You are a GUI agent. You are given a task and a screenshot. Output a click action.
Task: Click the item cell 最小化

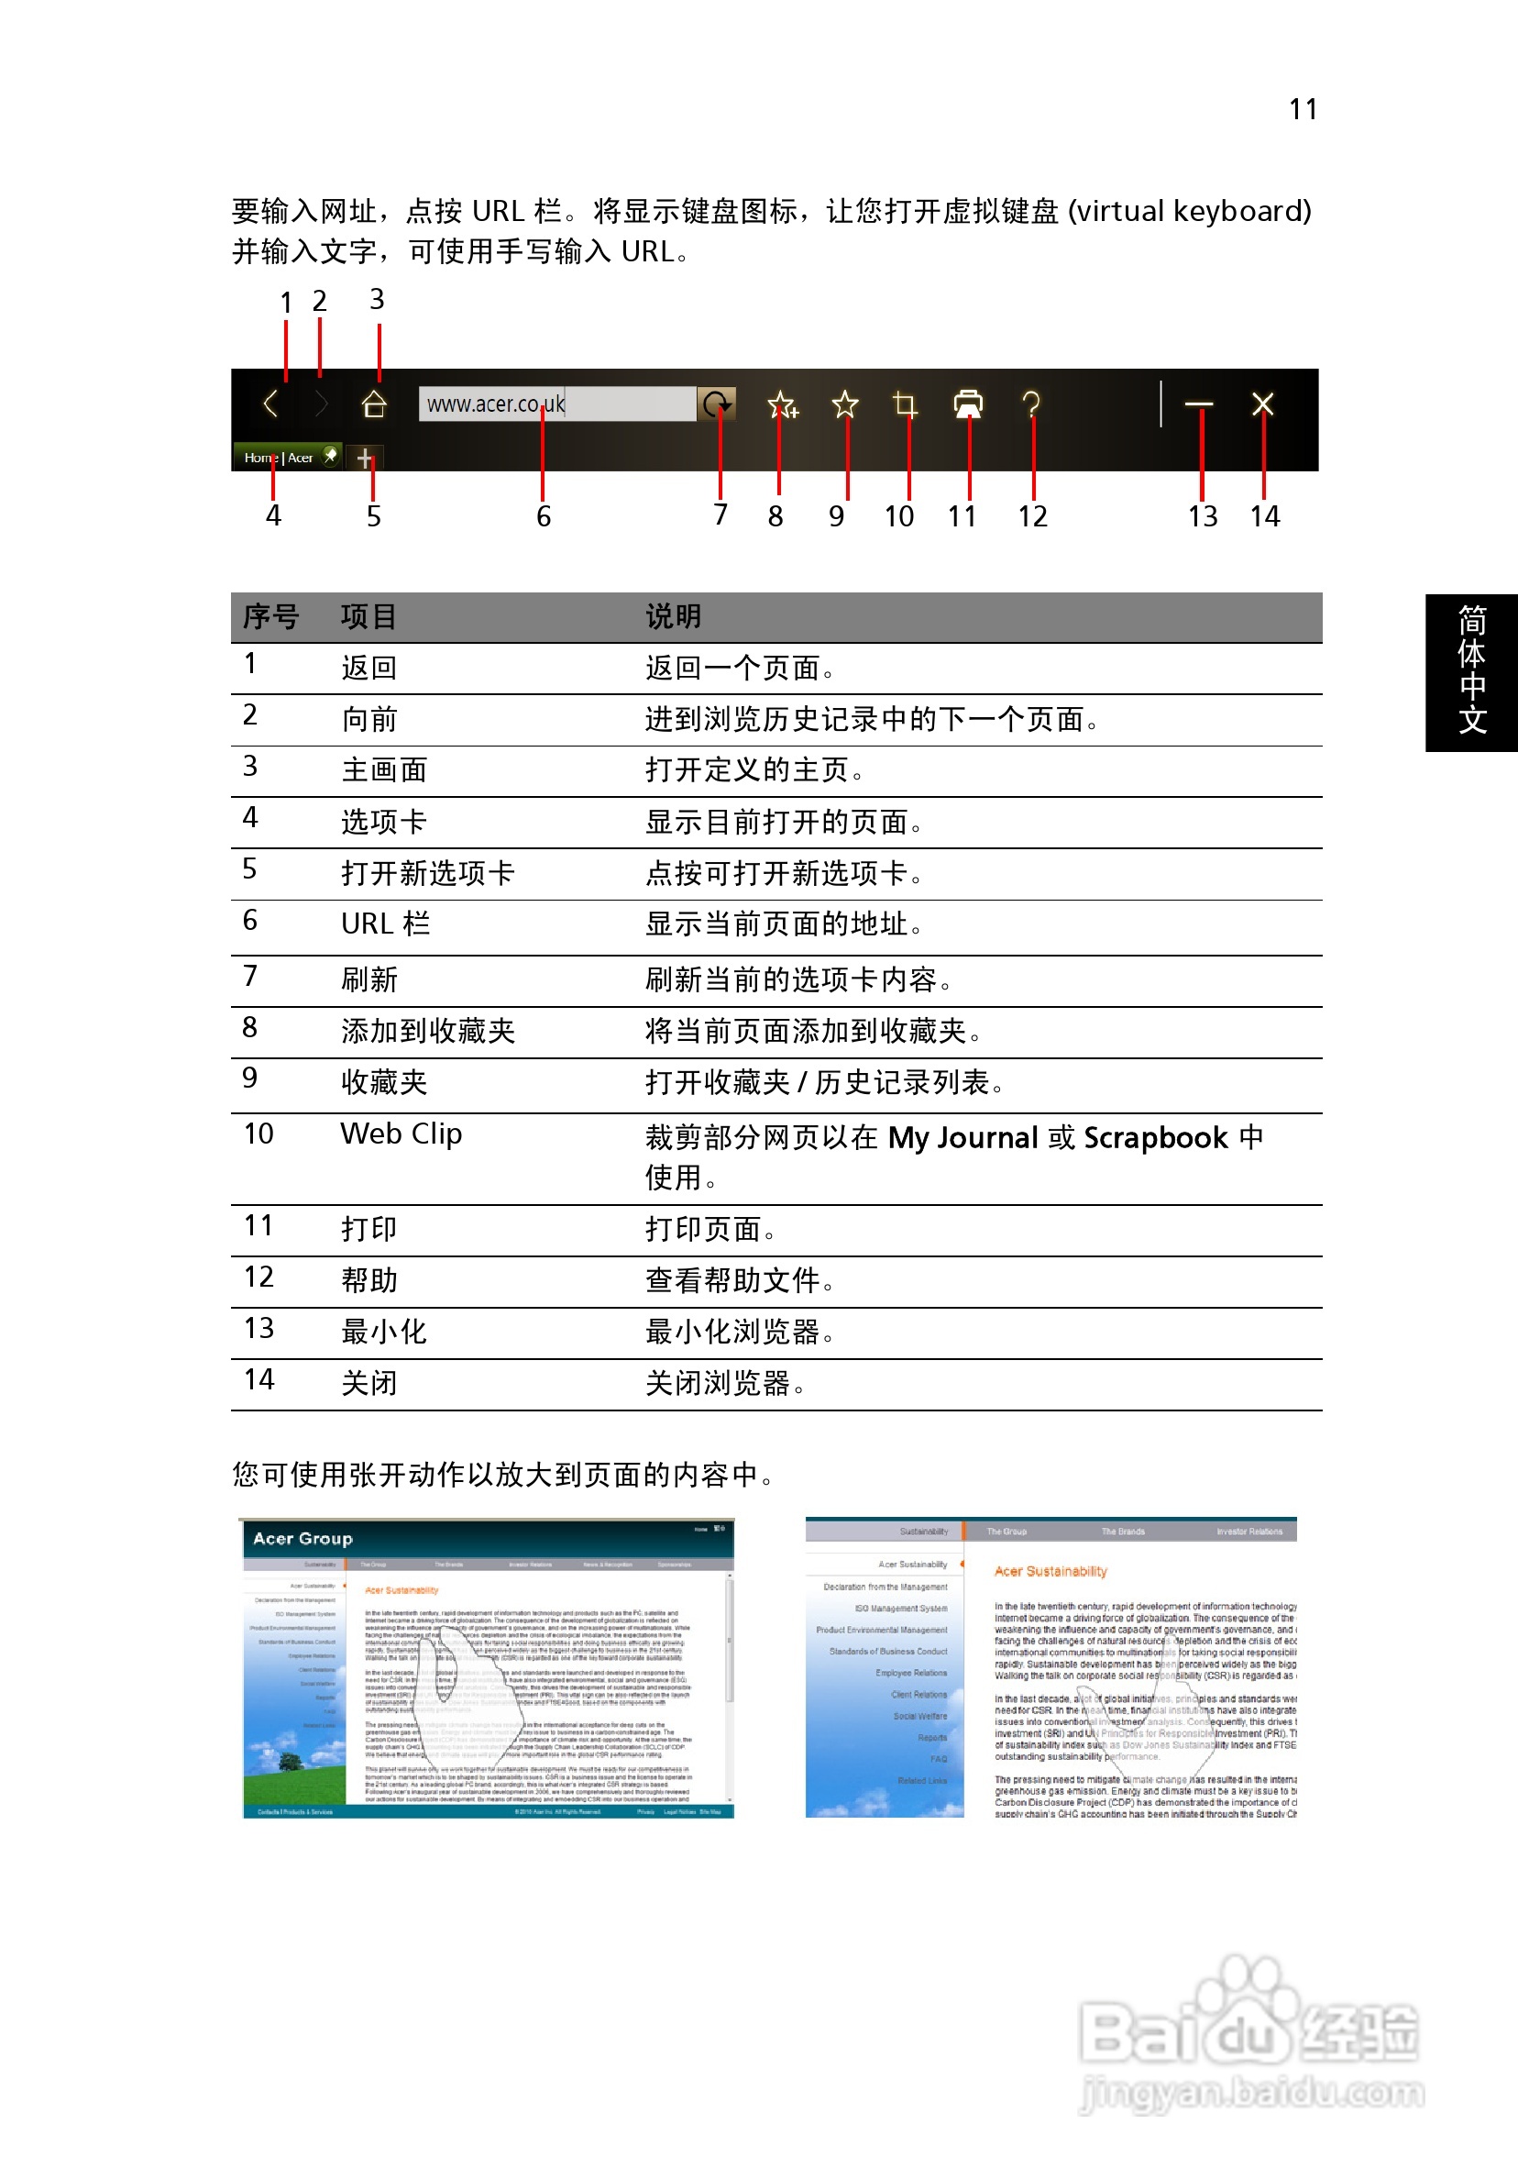(384, 1332)
